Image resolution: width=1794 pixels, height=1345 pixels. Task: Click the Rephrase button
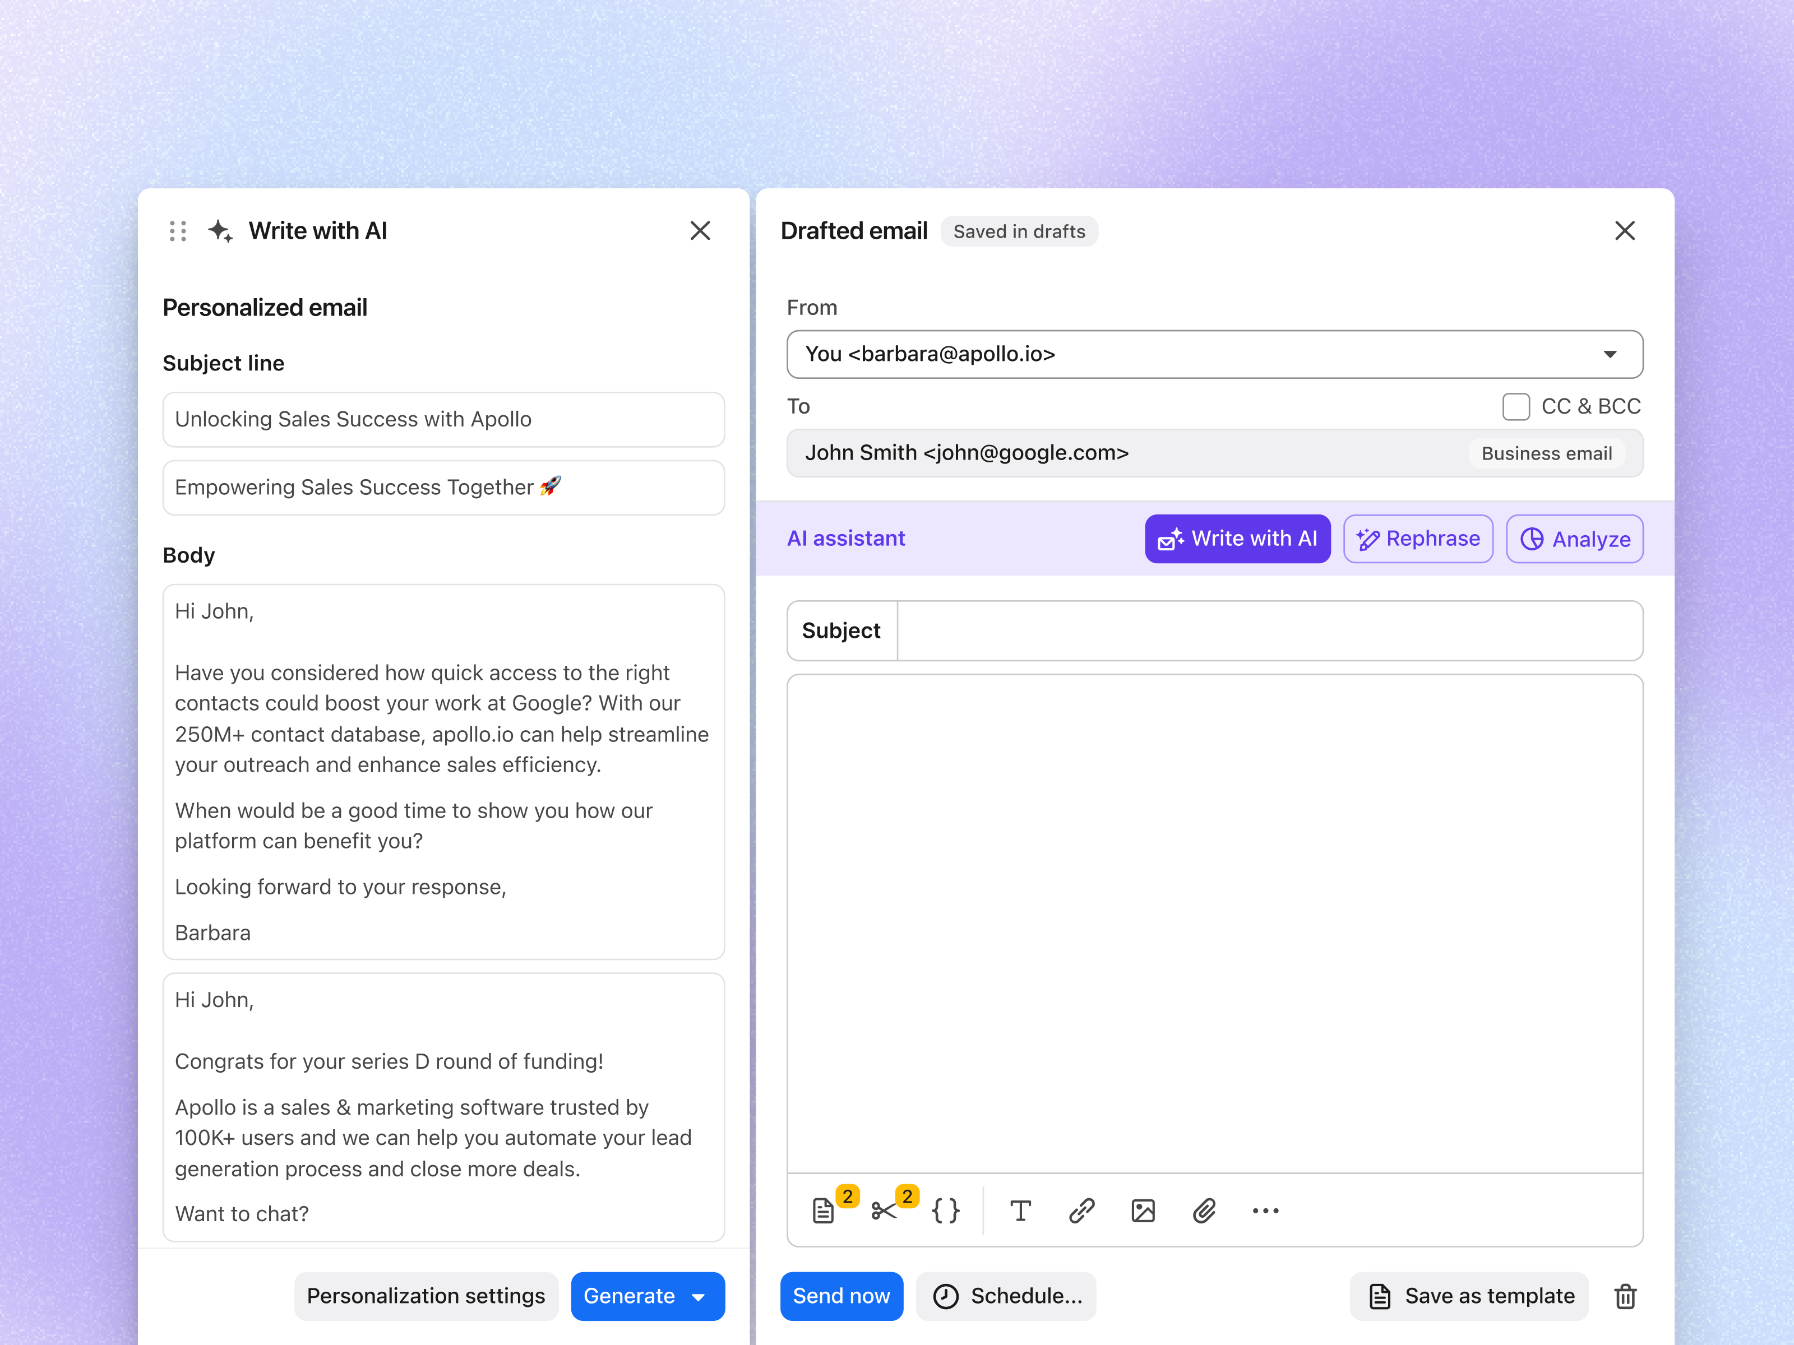[1418, 539]
